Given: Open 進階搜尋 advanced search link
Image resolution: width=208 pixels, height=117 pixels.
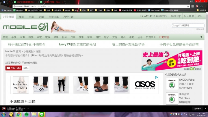Looking at the screenshot, I should 200,29.
